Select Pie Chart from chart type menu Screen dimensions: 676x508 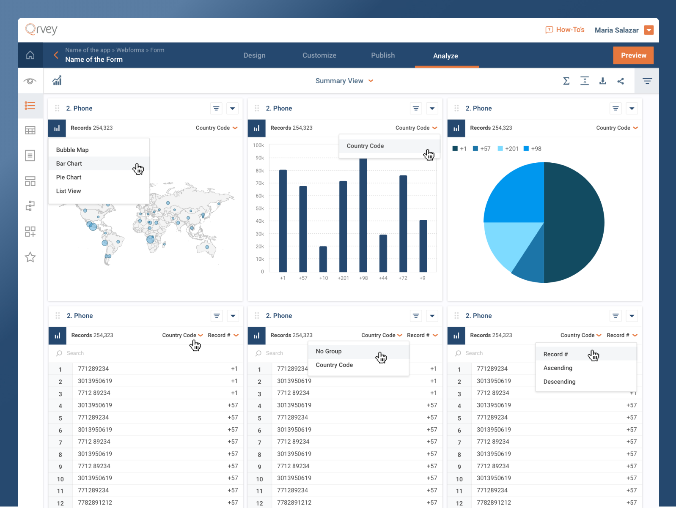99,177
